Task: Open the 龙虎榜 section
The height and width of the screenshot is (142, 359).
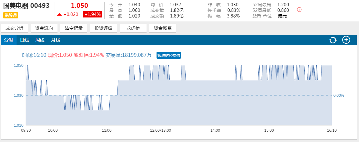Action: [133, 28]
